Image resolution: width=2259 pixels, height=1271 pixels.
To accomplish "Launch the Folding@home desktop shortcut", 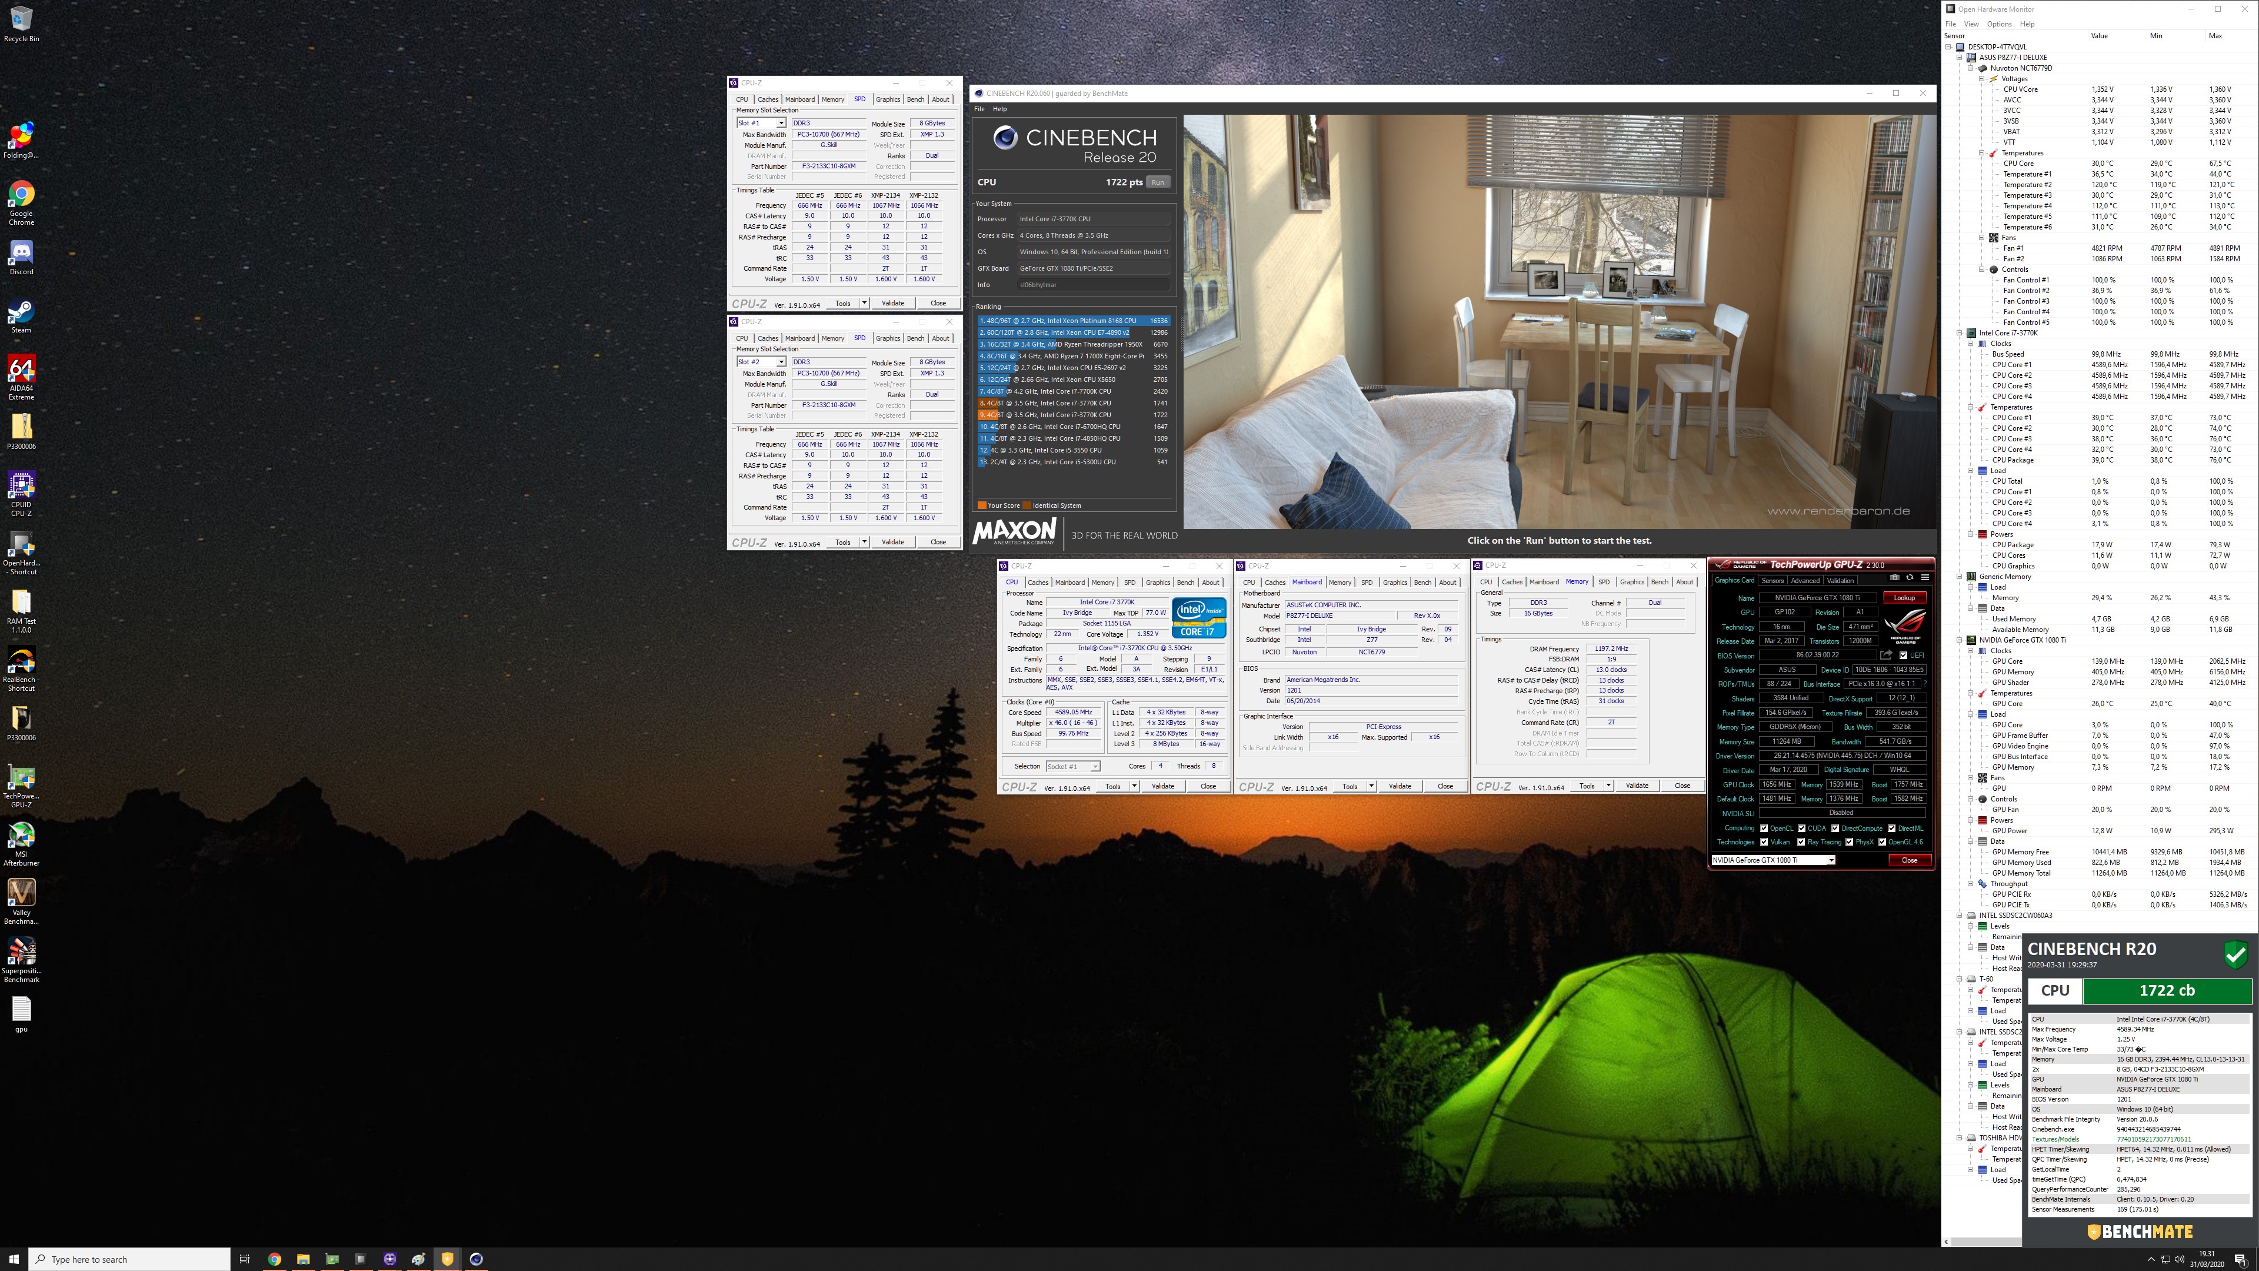I will (x=21, y=141).
